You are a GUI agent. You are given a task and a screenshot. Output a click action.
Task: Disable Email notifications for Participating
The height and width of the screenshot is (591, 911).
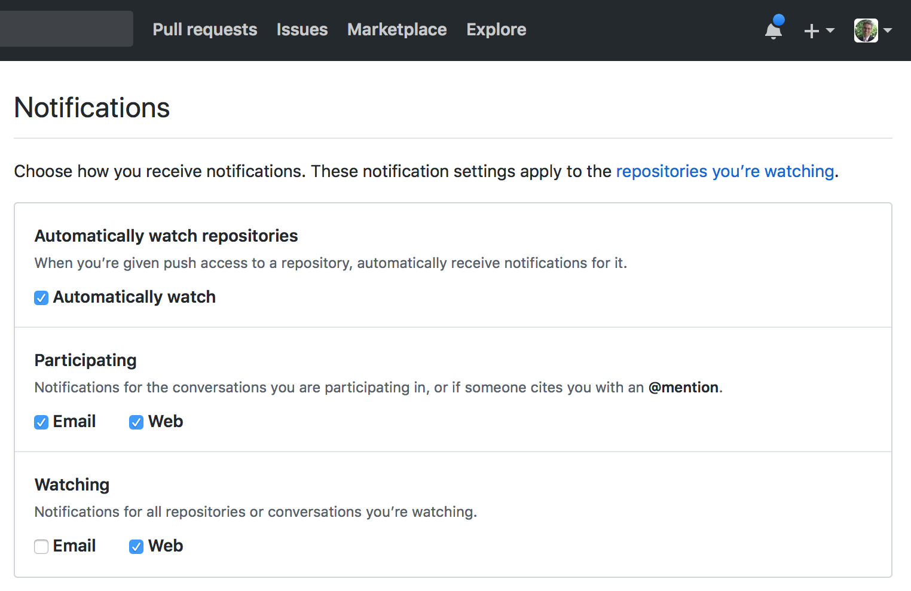41,422
